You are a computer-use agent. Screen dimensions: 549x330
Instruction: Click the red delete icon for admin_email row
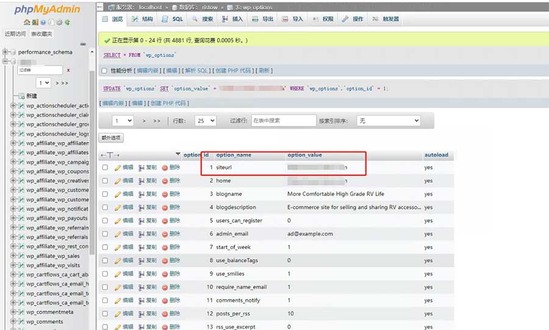(165, 234)
